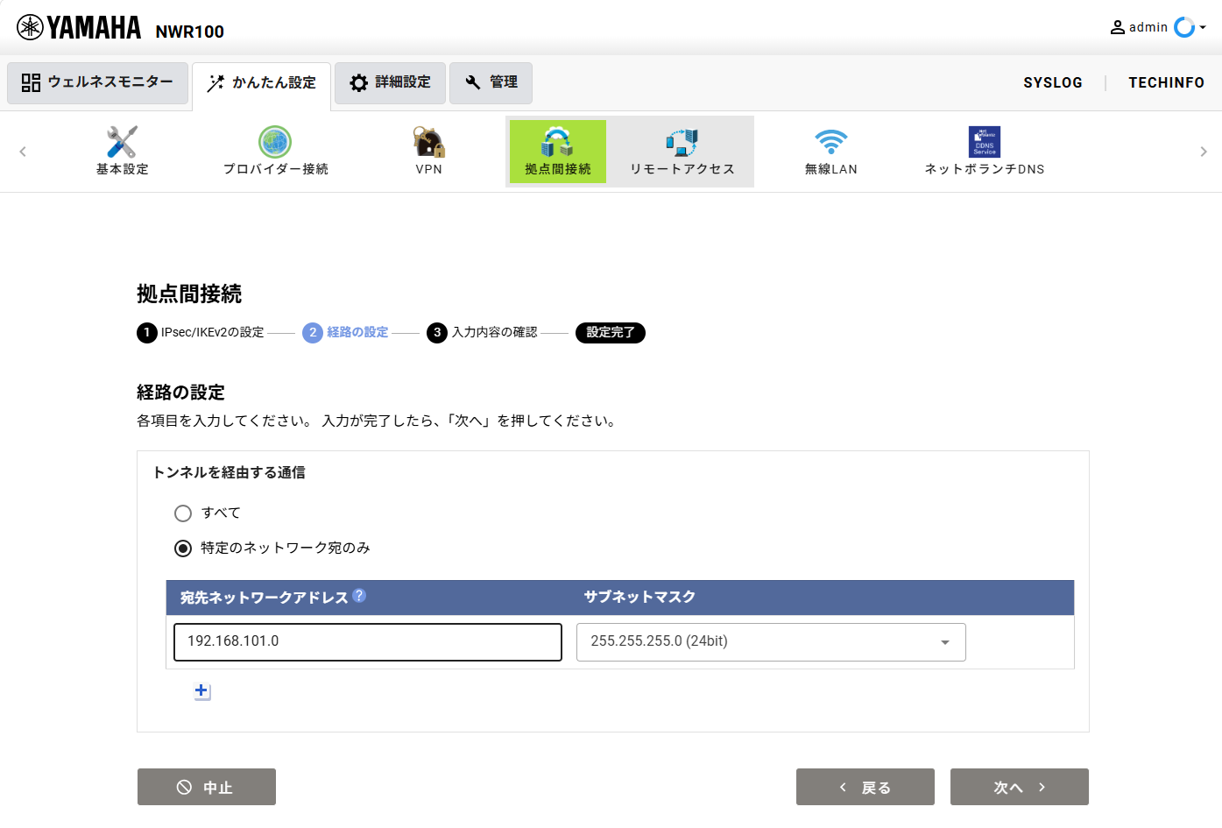The image size is (1222, 828).
Task: Switch to ウェルネスモニター tab
Action: tap(98, 83)
